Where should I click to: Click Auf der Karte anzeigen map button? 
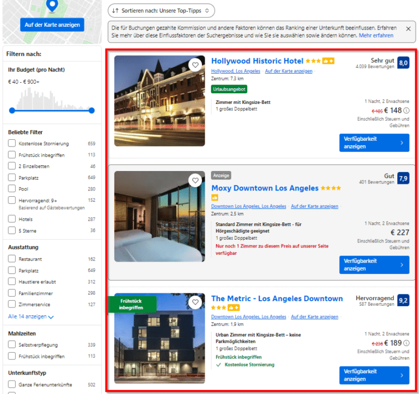click(x=52, y=25)
